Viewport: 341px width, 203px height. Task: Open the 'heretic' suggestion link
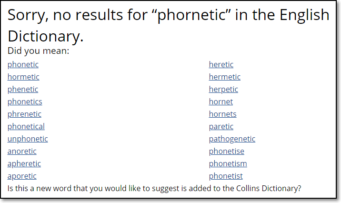point(221,64)
